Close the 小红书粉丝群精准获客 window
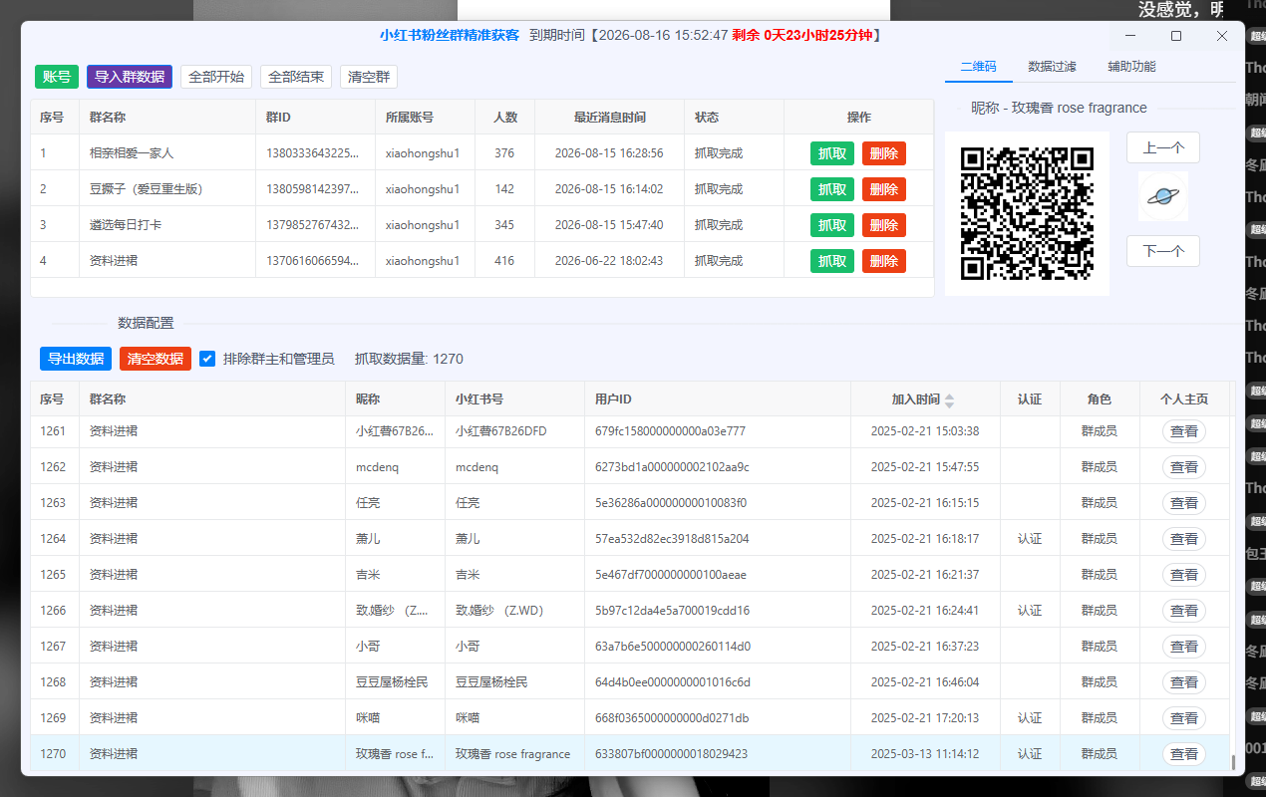This screenshot has height=797, width=1266. pos(1222,36)
